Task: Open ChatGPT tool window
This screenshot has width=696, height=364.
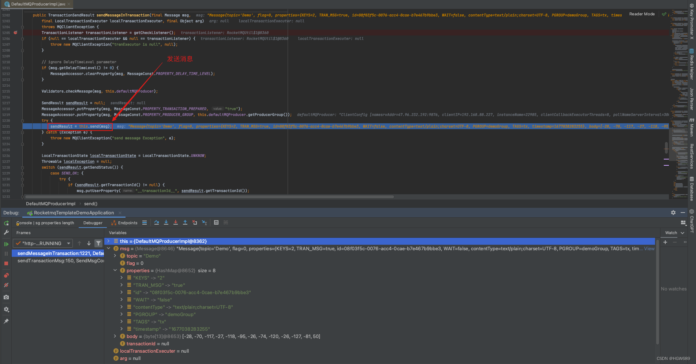Action: [x=692, y=221]
